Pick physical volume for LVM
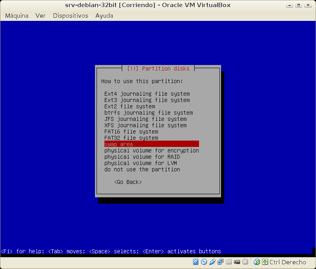 coord(141,163)
